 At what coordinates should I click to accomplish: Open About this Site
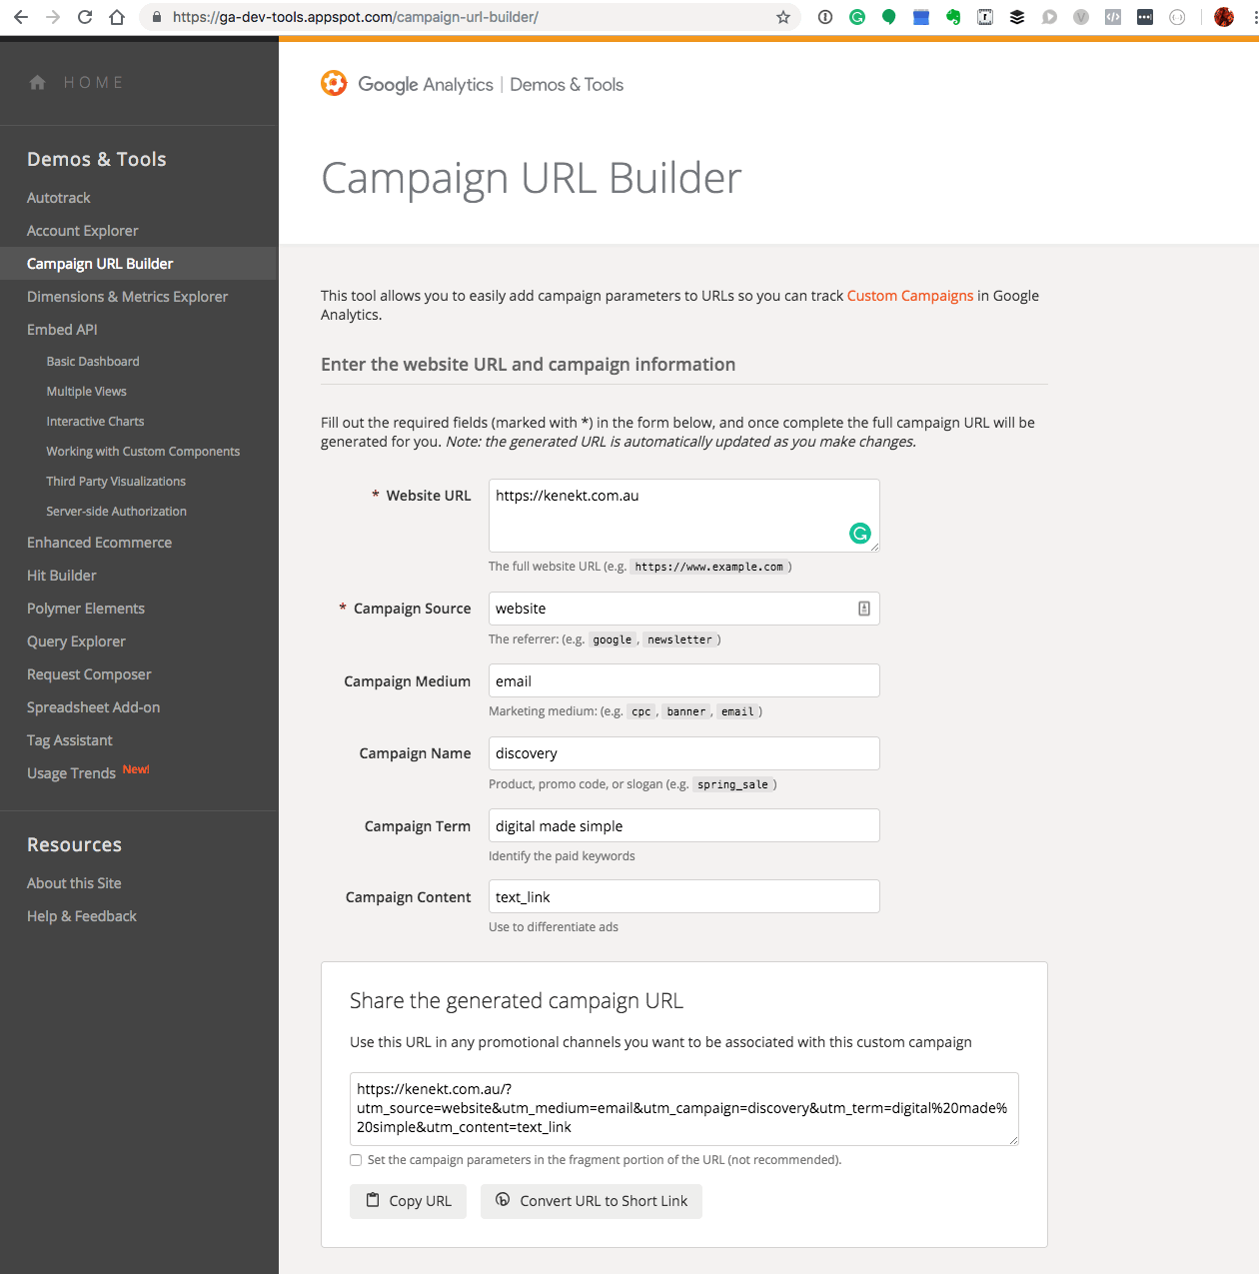[74, 883]
